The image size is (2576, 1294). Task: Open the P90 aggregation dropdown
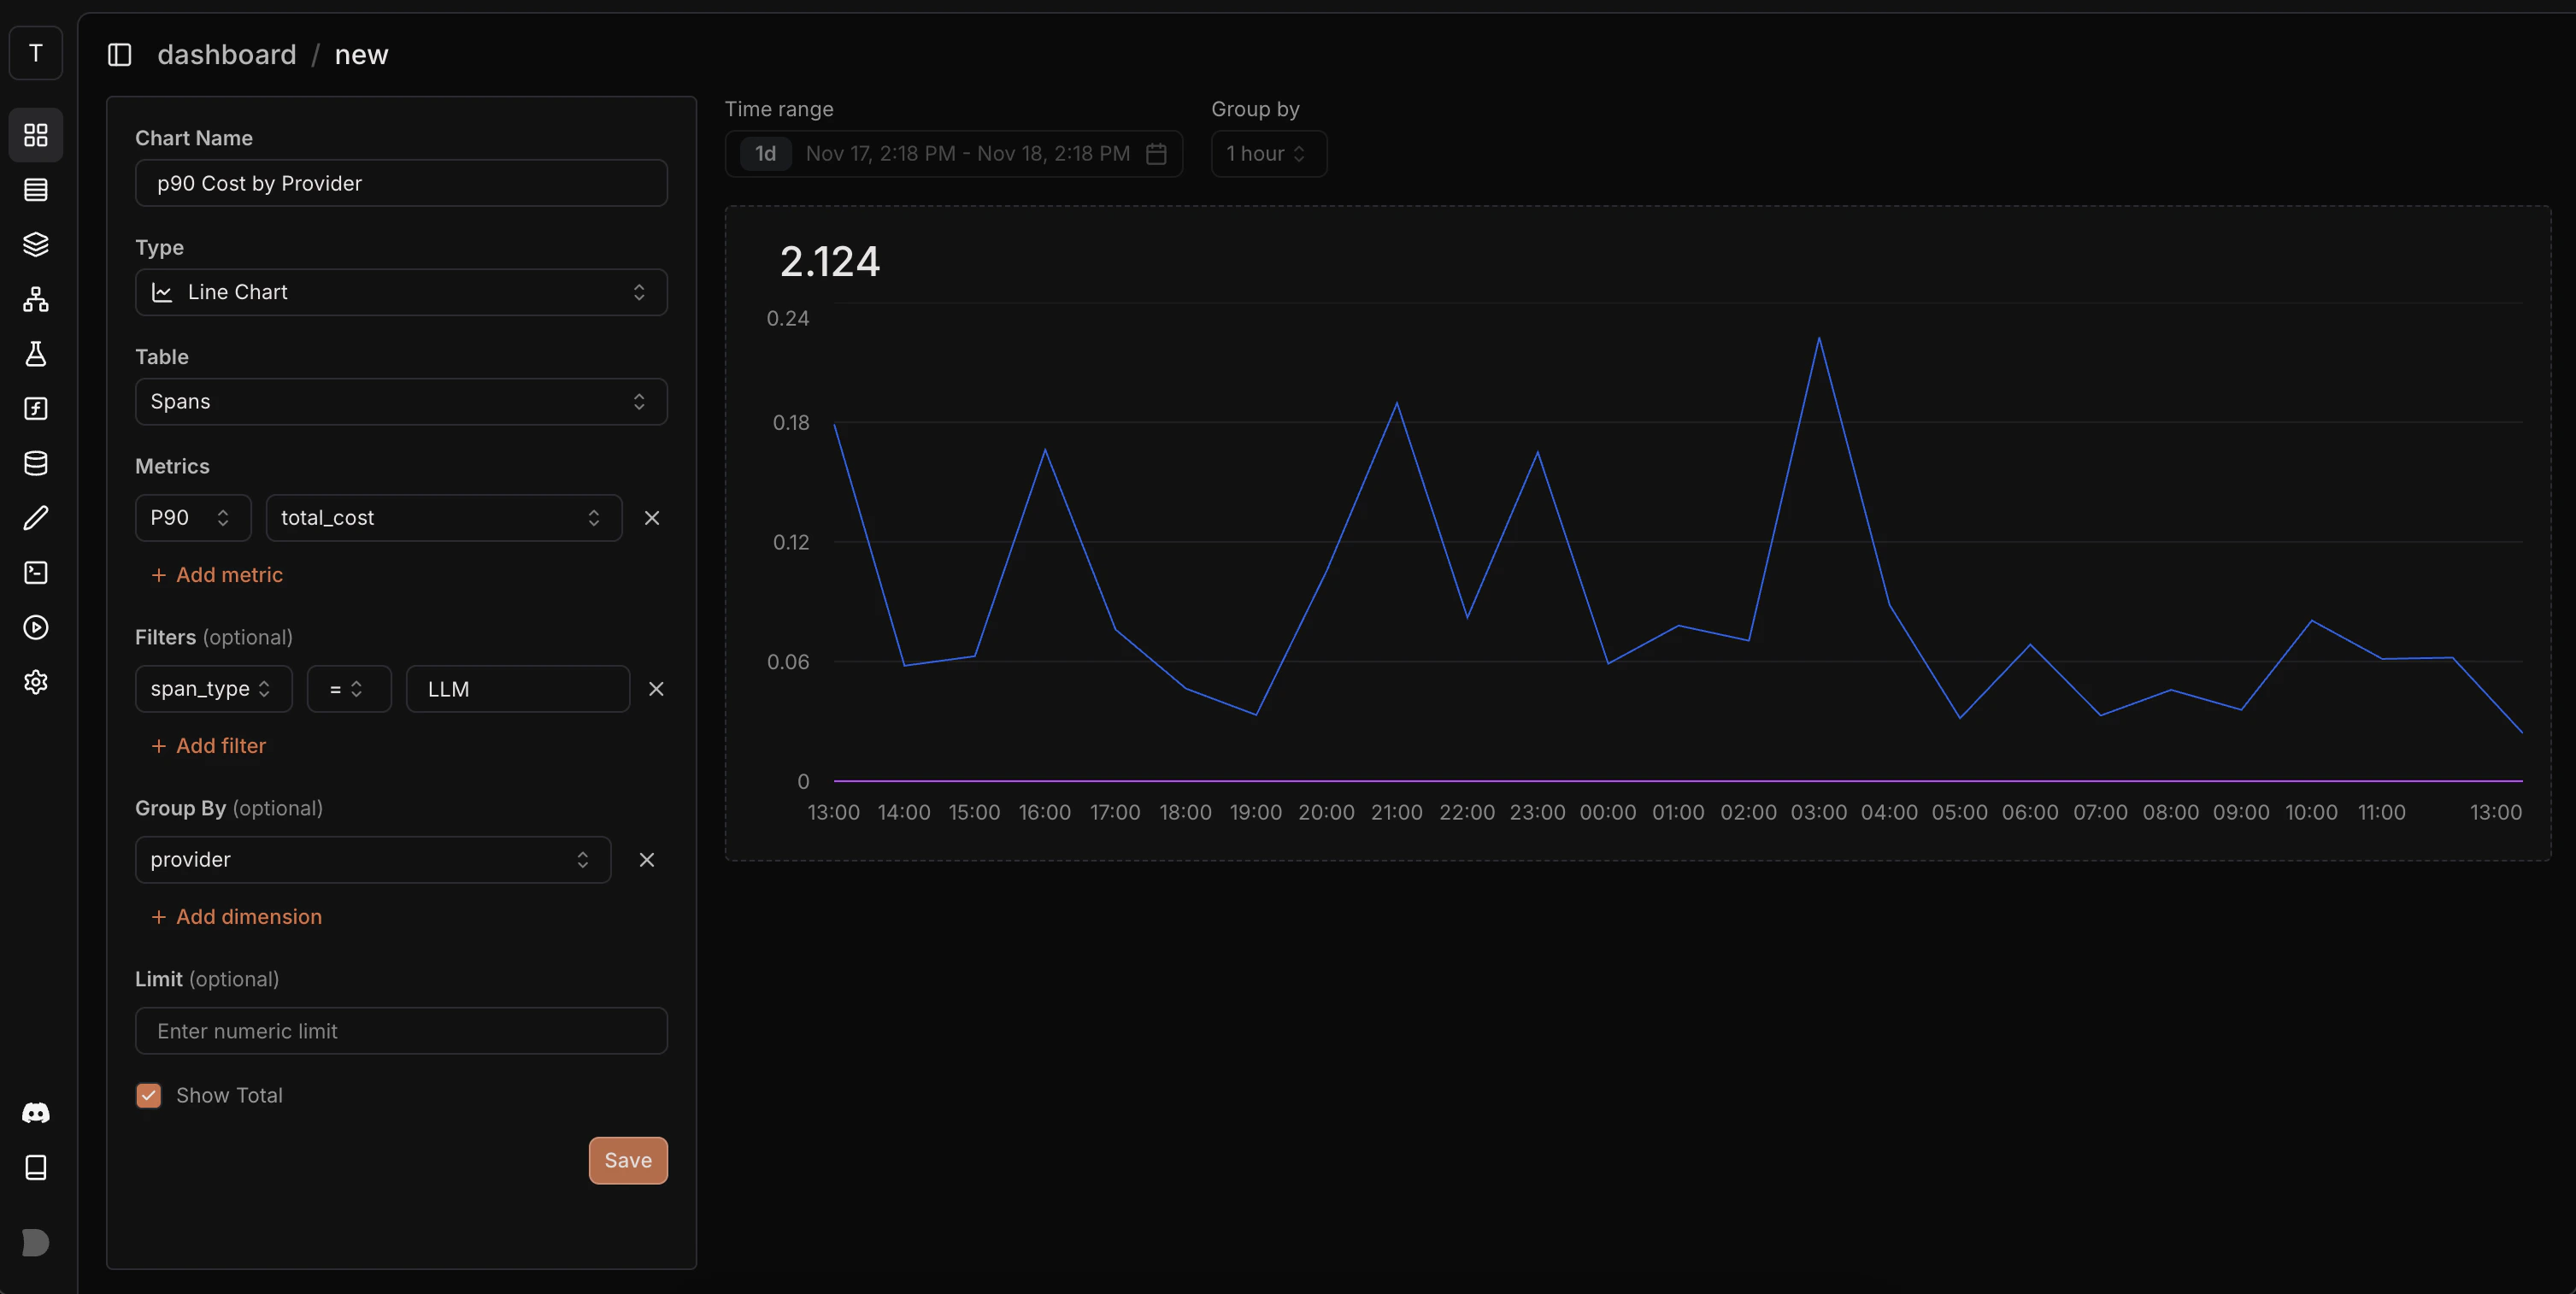[x=191, y=518]
